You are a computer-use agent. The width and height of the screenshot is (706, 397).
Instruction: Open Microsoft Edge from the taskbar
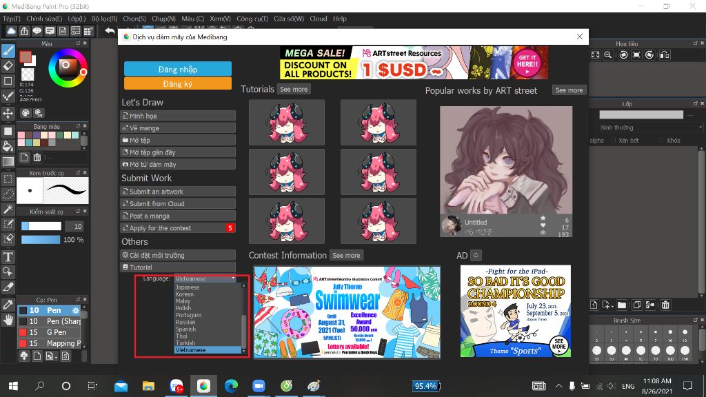231,386
